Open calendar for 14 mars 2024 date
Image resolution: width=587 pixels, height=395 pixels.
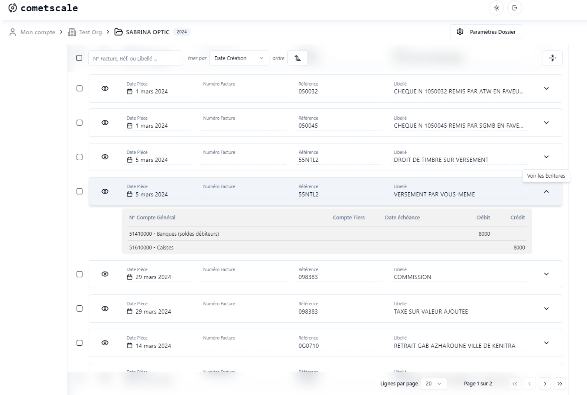[x=130, y=346]
